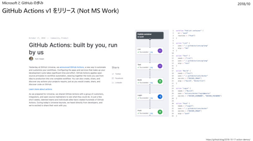The height and width of the screenshot is (141, 253).
Task: Open the Log link for Login
Action: click(x=151, y=98)
